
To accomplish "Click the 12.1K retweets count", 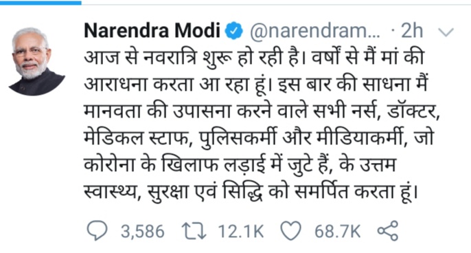I will [x=241, y=231].
